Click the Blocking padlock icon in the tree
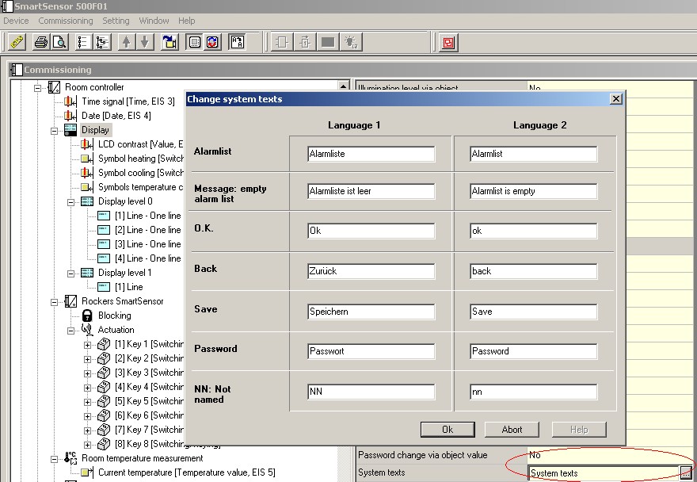Viewport: 697px width, 482px height. pos(87,316)
